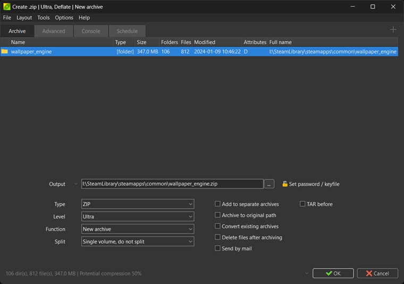Click the Attributes column header
The height and width of the screenshot is (284, 404).
[255, 42]
